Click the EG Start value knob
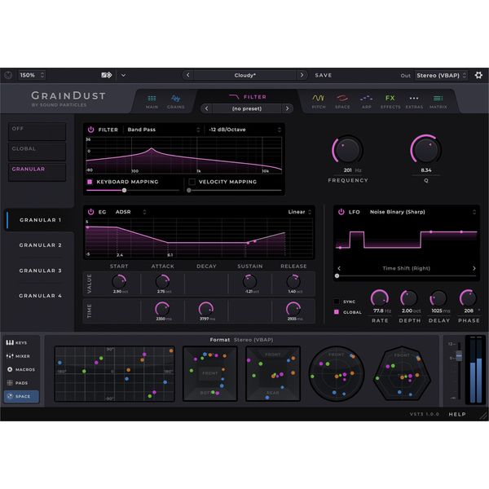 coord(119,282)
